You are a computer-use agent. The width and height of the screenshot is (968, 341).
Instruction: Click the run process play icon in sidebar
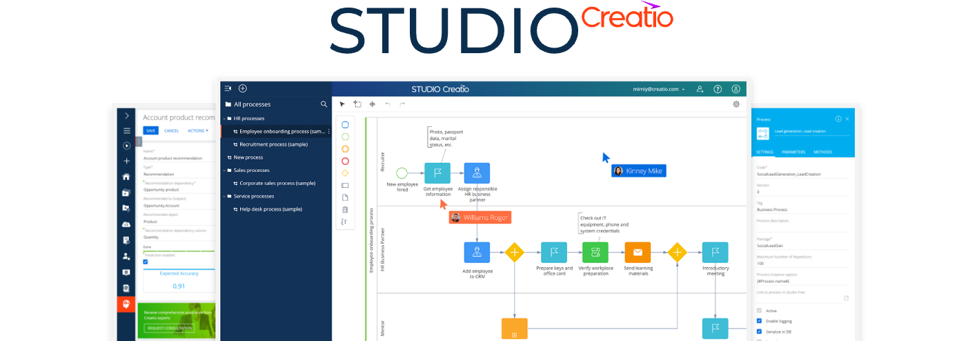pyautogui.click(x=126, y=146)
